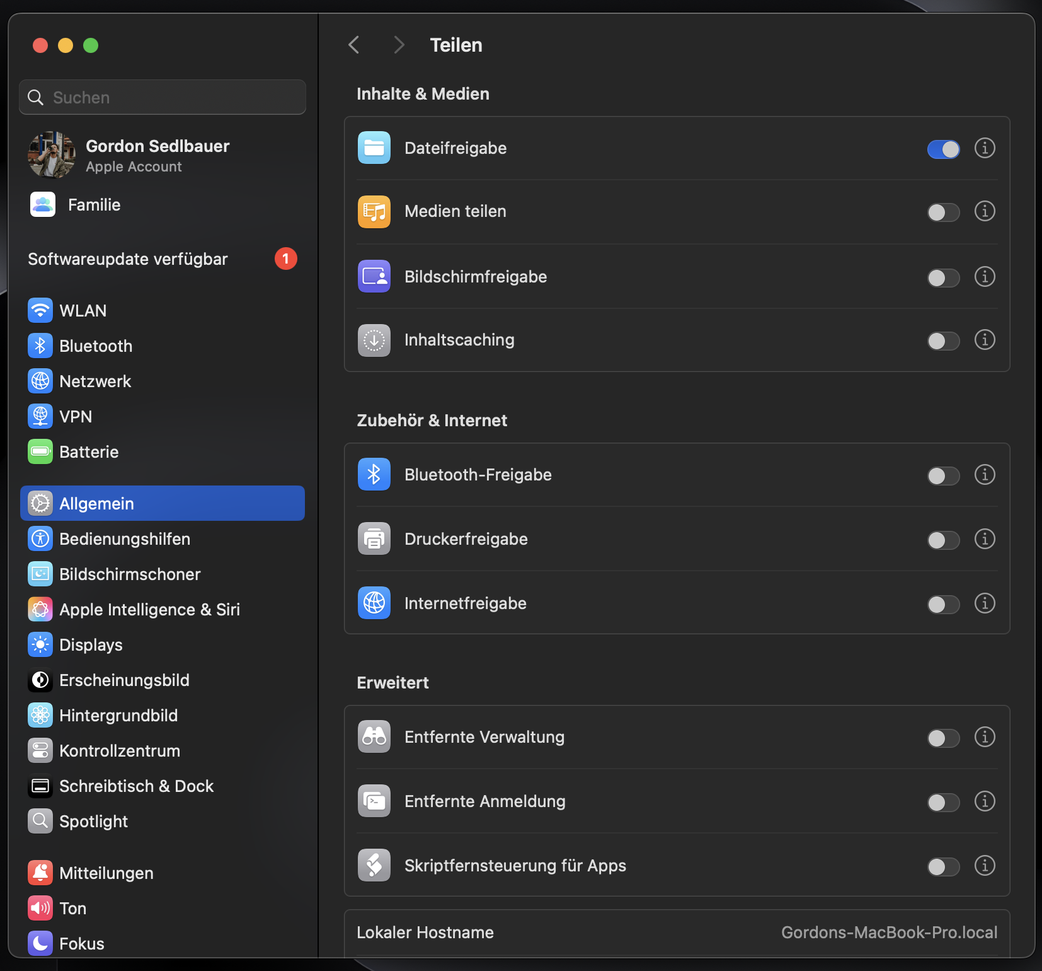Enable the Internetfreigabe switch
The width and height of the screenshot is (1042, 971).
pos(943,604)
